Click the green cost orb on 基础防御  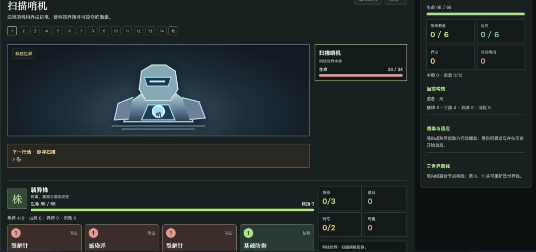tap(248, 233)
